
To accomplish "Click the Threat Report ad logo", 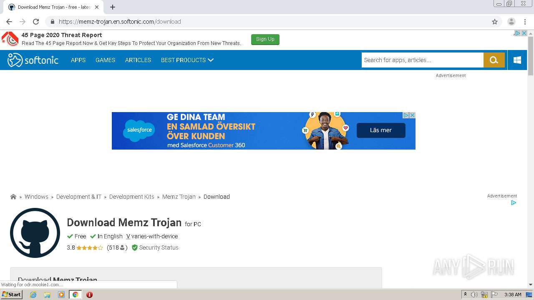I will (10, 39).
